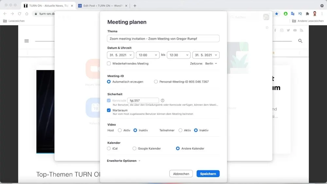Open the website hamburger menu
Image resolution: width=327 pixels, height=184 pixels.
pos(26,41)
